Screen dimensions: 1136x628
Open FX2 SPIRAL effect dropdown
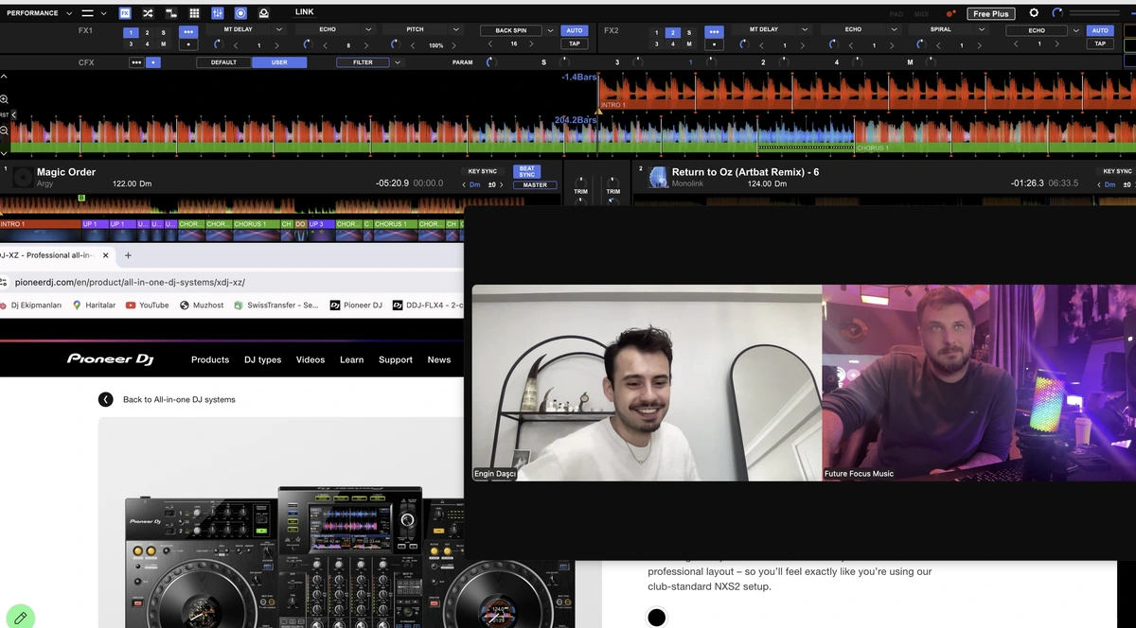(981, 29)
